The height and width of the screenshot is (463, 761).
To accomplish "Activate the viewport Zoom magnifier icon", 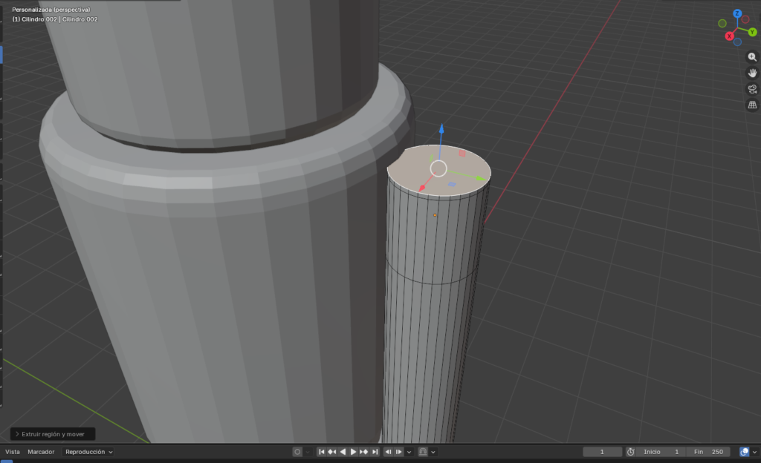I will pyautogui.click(x=751, y=56).
